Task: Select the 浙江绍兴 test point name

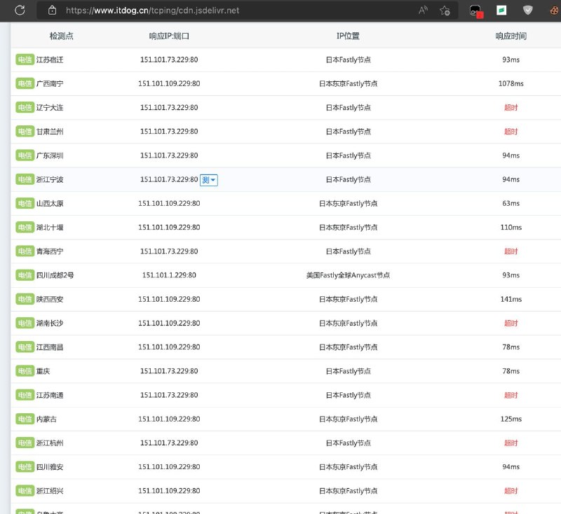Action: [50, 490]
